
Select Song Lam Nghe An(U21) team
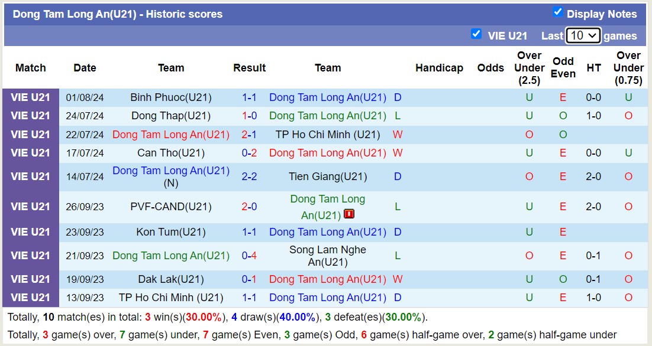[x=328, y=256]
